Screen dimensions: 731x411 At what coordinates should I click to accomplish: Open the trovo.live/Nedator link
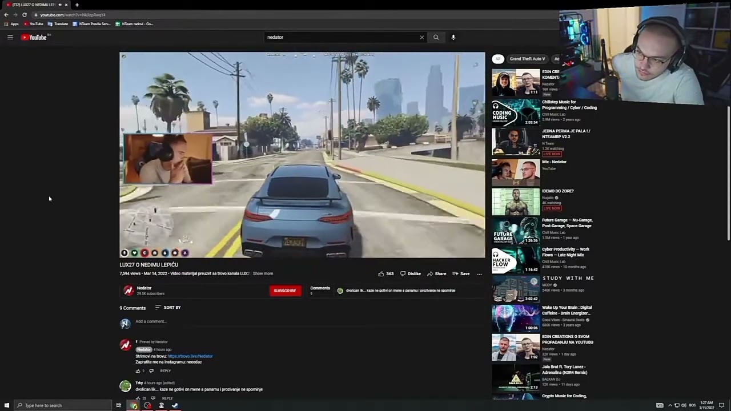tap(190, 356)
